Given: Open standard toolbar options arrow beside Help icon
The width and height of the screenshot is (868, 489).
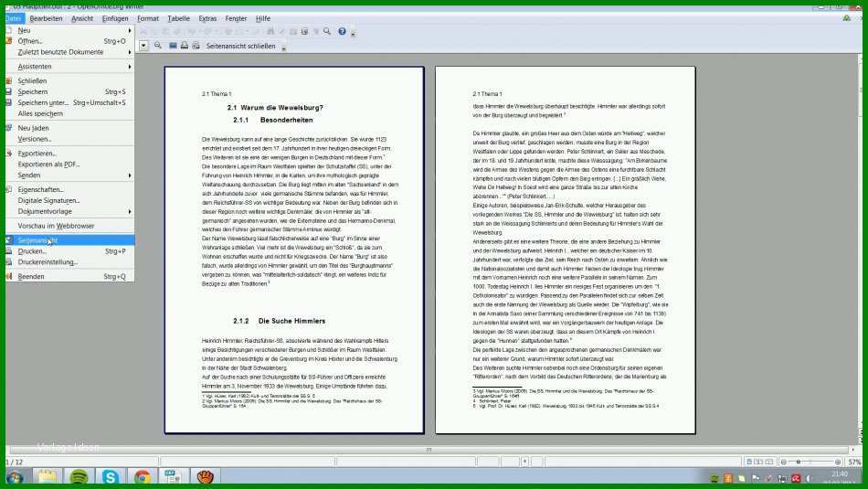Looking at the screenshot, I should point(354,33).
